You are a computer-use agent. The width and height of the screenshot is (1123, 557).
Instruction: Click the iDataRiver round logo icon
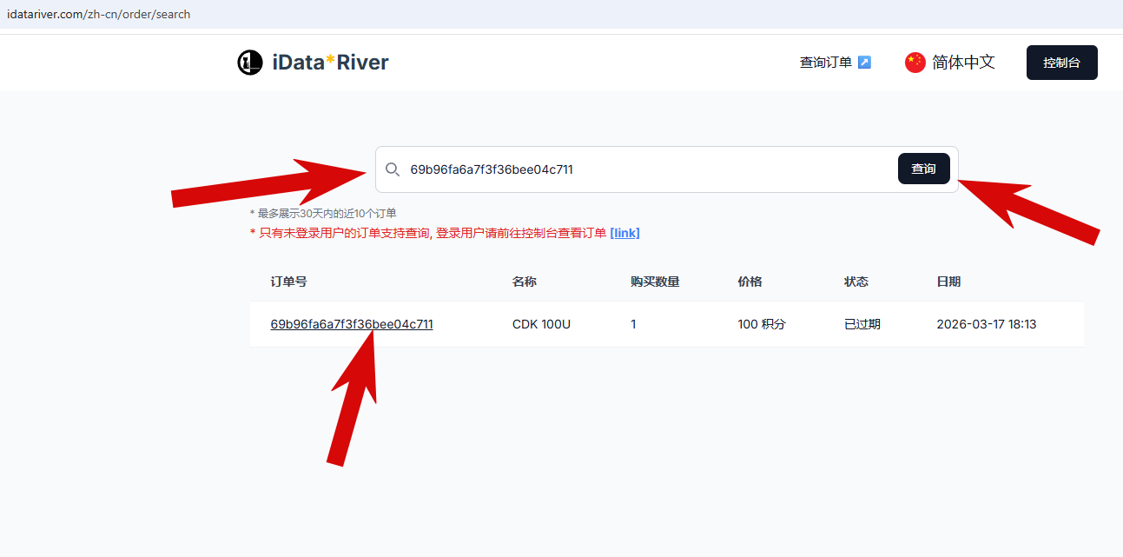point(250,63)
